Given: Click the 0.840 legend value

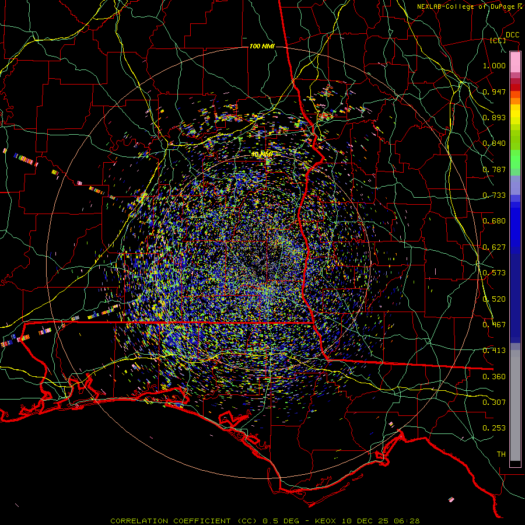Looking at the screenshot, I should point(494,143).
